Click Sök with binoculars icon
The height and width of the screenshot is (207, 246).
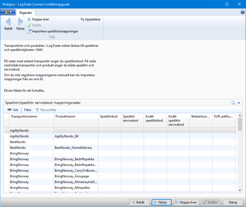(x=13, y=110)
